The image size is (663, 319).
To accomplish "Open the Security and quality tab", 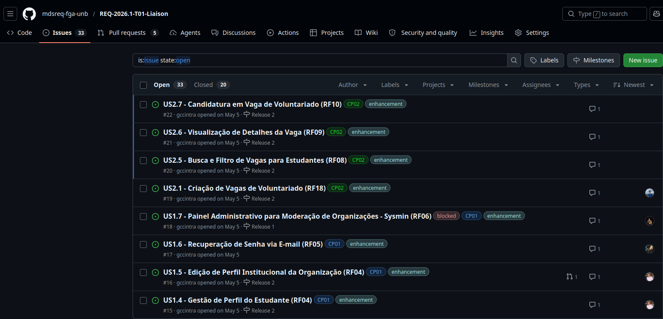I will coord(423,33).
